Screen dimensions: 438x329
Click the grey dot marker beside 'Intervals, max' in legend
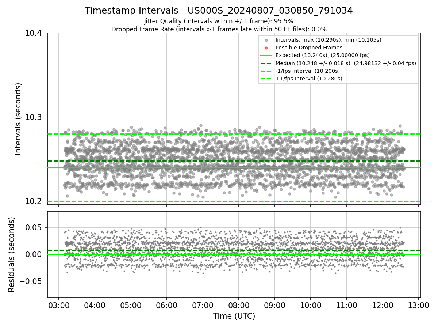click(266, 40)
